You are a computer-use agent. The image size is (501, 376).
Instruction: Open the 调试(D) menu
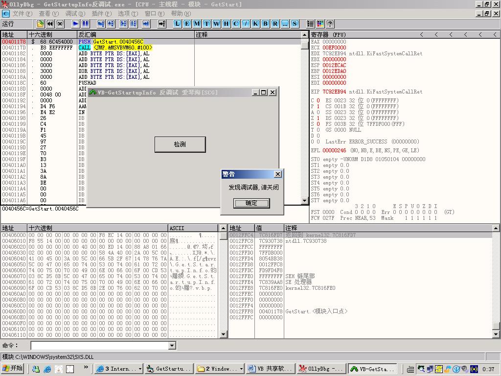[75, 13]
